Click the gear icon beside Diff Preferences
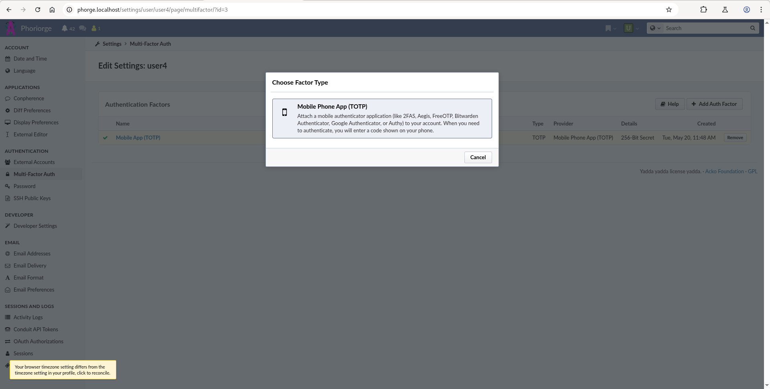This screenshot has width=770, height=389. (8, 110)
